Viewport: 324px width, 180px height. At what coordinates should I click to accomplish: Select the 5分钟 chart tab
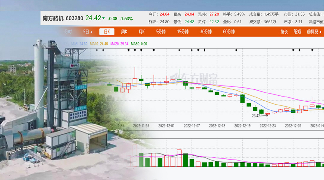[161, 32]
